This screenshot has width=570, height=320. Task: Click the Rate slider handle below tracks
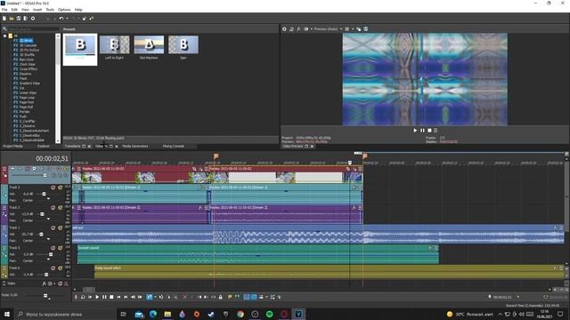tap(45, 296)
